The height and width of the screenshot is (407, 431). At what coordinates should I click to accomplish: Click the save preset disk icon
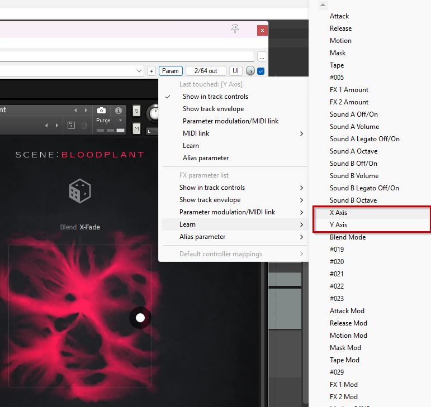click(x=71, y=126)
